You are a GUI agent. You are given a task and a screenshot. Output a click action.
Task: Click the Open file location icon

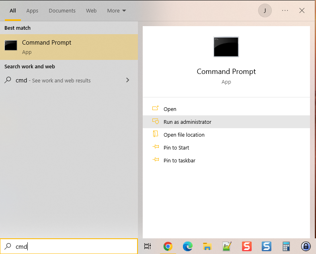[x=155, y=134]
